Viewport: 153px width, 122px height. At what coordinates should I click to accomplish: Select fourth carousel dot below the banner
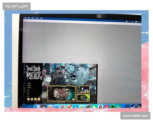[64, 102]
